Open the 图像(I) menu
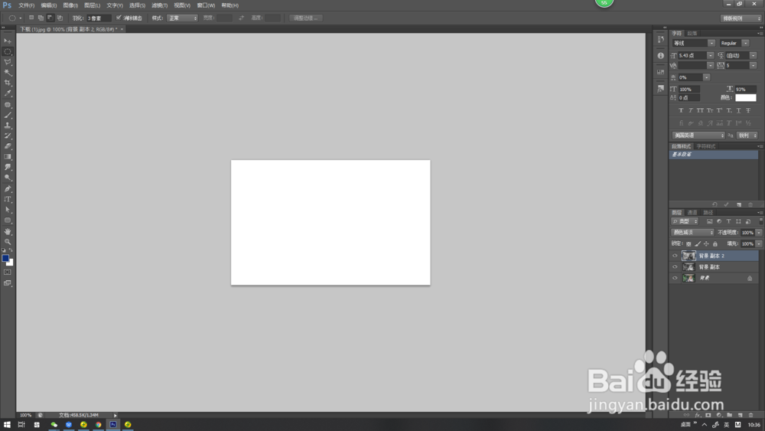 pyautogui.click(x=70, y=5)
